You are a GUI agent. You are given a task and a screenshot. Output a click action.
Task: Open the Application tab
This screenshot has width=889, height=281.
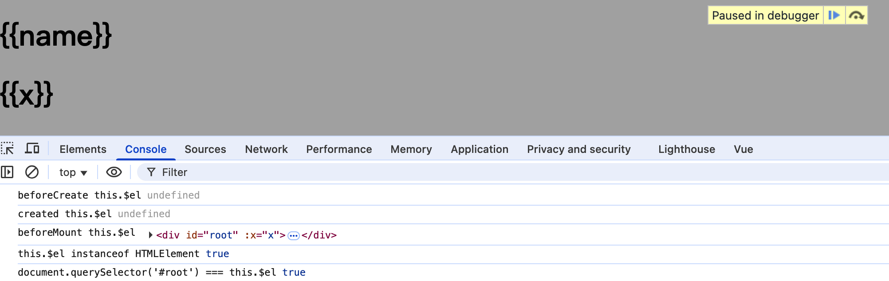tap(480, 149)
